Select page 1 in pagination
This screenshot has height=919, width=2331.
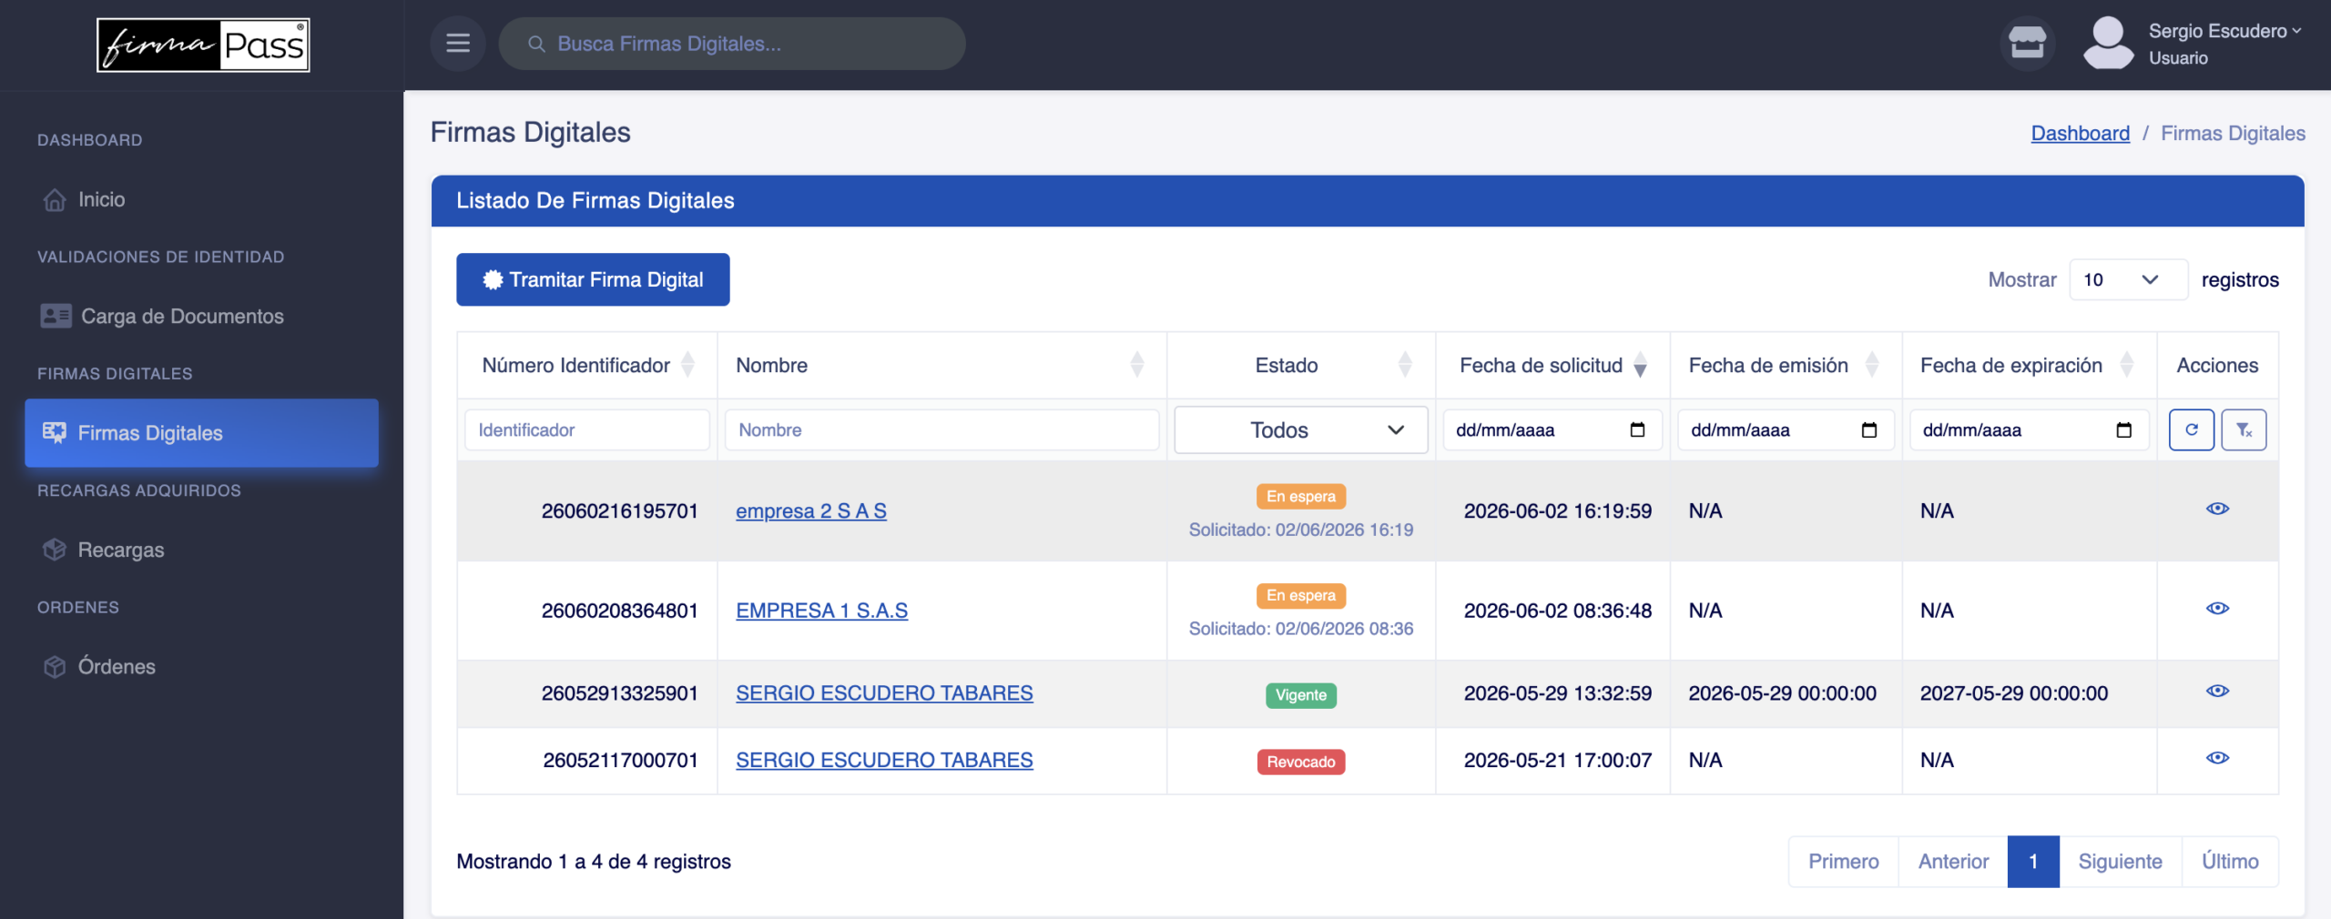(x=2033, y=861)
